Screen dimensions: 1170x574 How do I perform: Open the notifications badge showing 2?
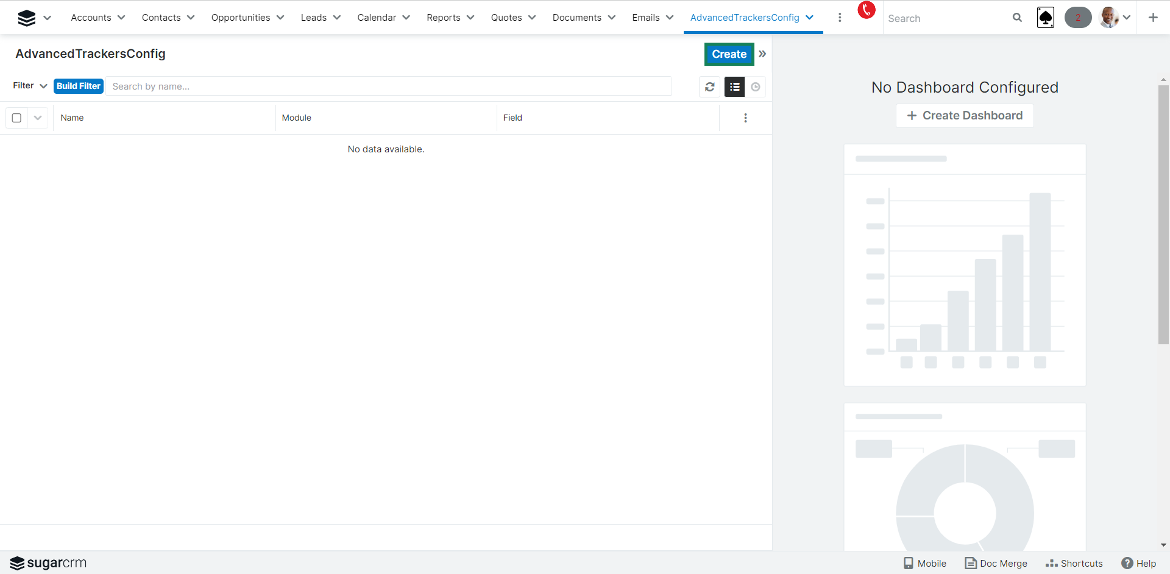[1077, 18]
